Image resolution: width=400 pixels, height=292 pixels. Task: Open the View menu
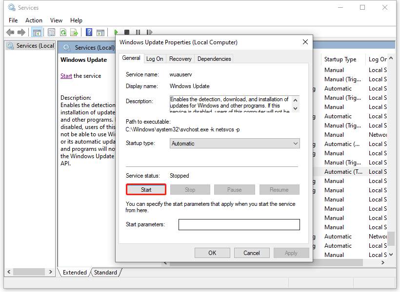point(56,20)
